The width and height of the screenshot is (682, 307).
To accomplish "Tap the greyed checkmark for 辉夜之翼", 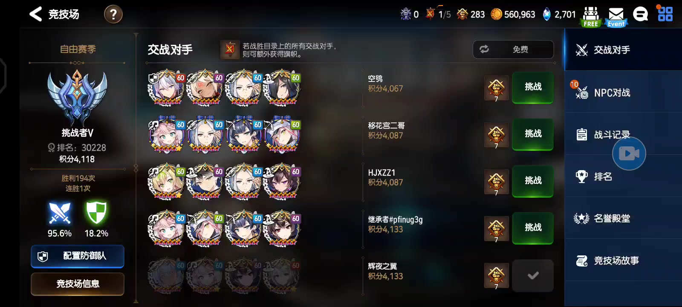I will point(533,275).
